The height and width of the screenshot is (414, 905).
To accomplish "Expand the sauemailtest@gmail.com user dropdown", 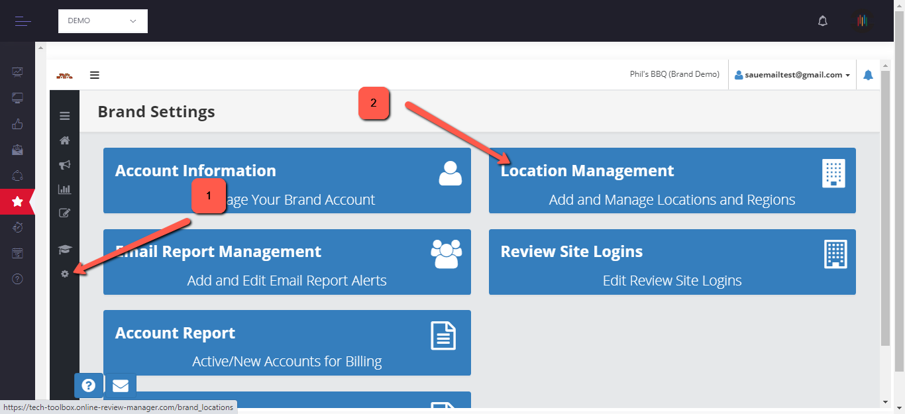I will (x=792, y=76).
